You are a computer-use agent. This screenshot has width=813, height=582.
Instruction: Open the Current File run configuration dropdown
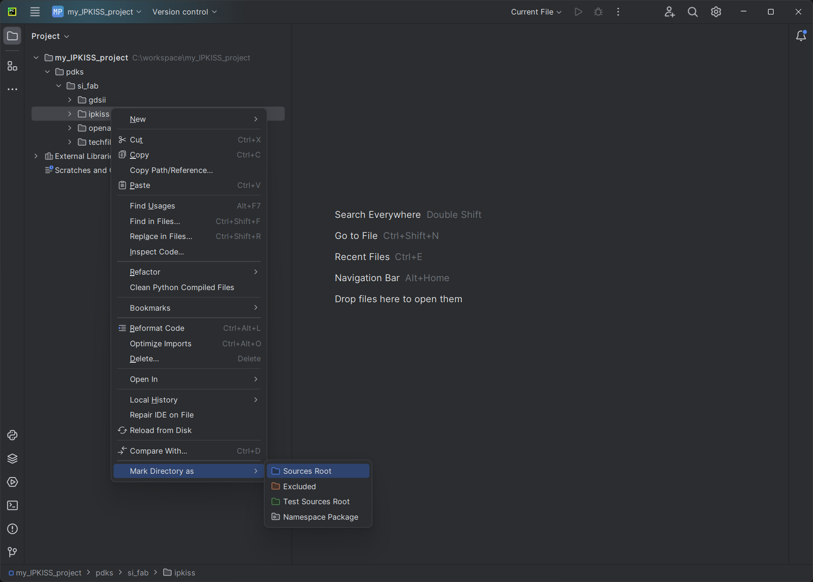point(536,12)
